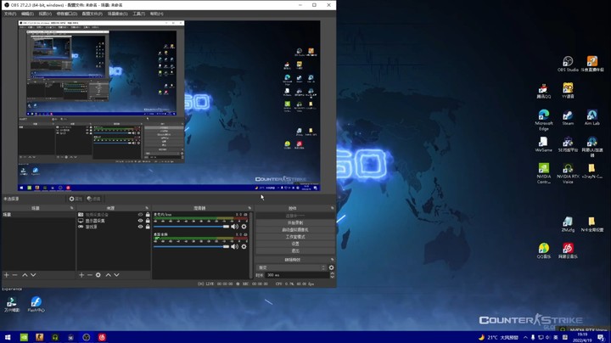This screenshot has height=343, width=611.
Task: Open the 视图(V) View menu
Action: 45,14
